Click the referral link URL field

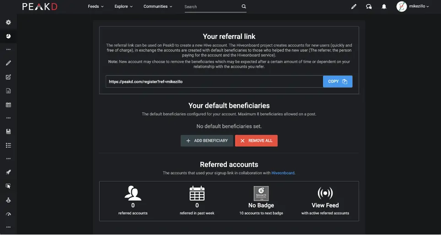[214, 81]
